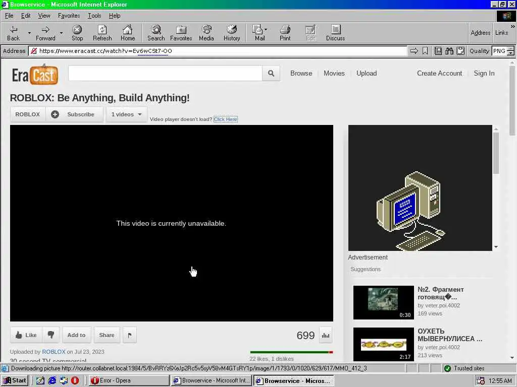Open the Discuss toolbar icon
The image size is (517, 387).
[335, 33]
